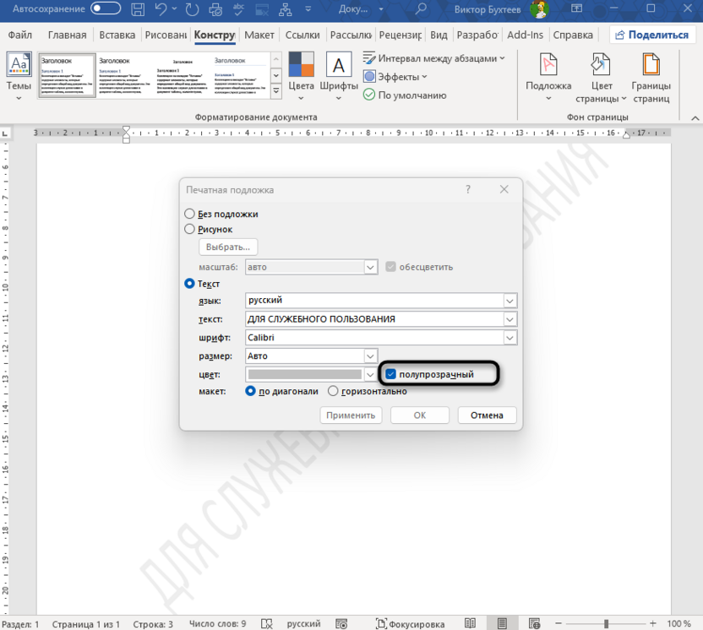
Task: Open the Fonts theme button
Action: click(x=339, y=76)
